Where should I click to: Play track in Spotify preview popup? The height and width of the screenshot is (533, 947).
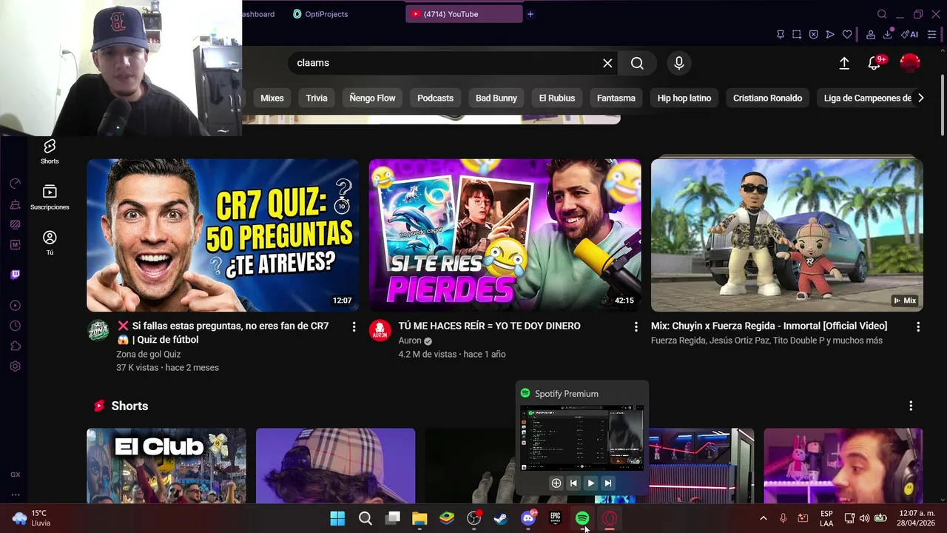point(590,483)
